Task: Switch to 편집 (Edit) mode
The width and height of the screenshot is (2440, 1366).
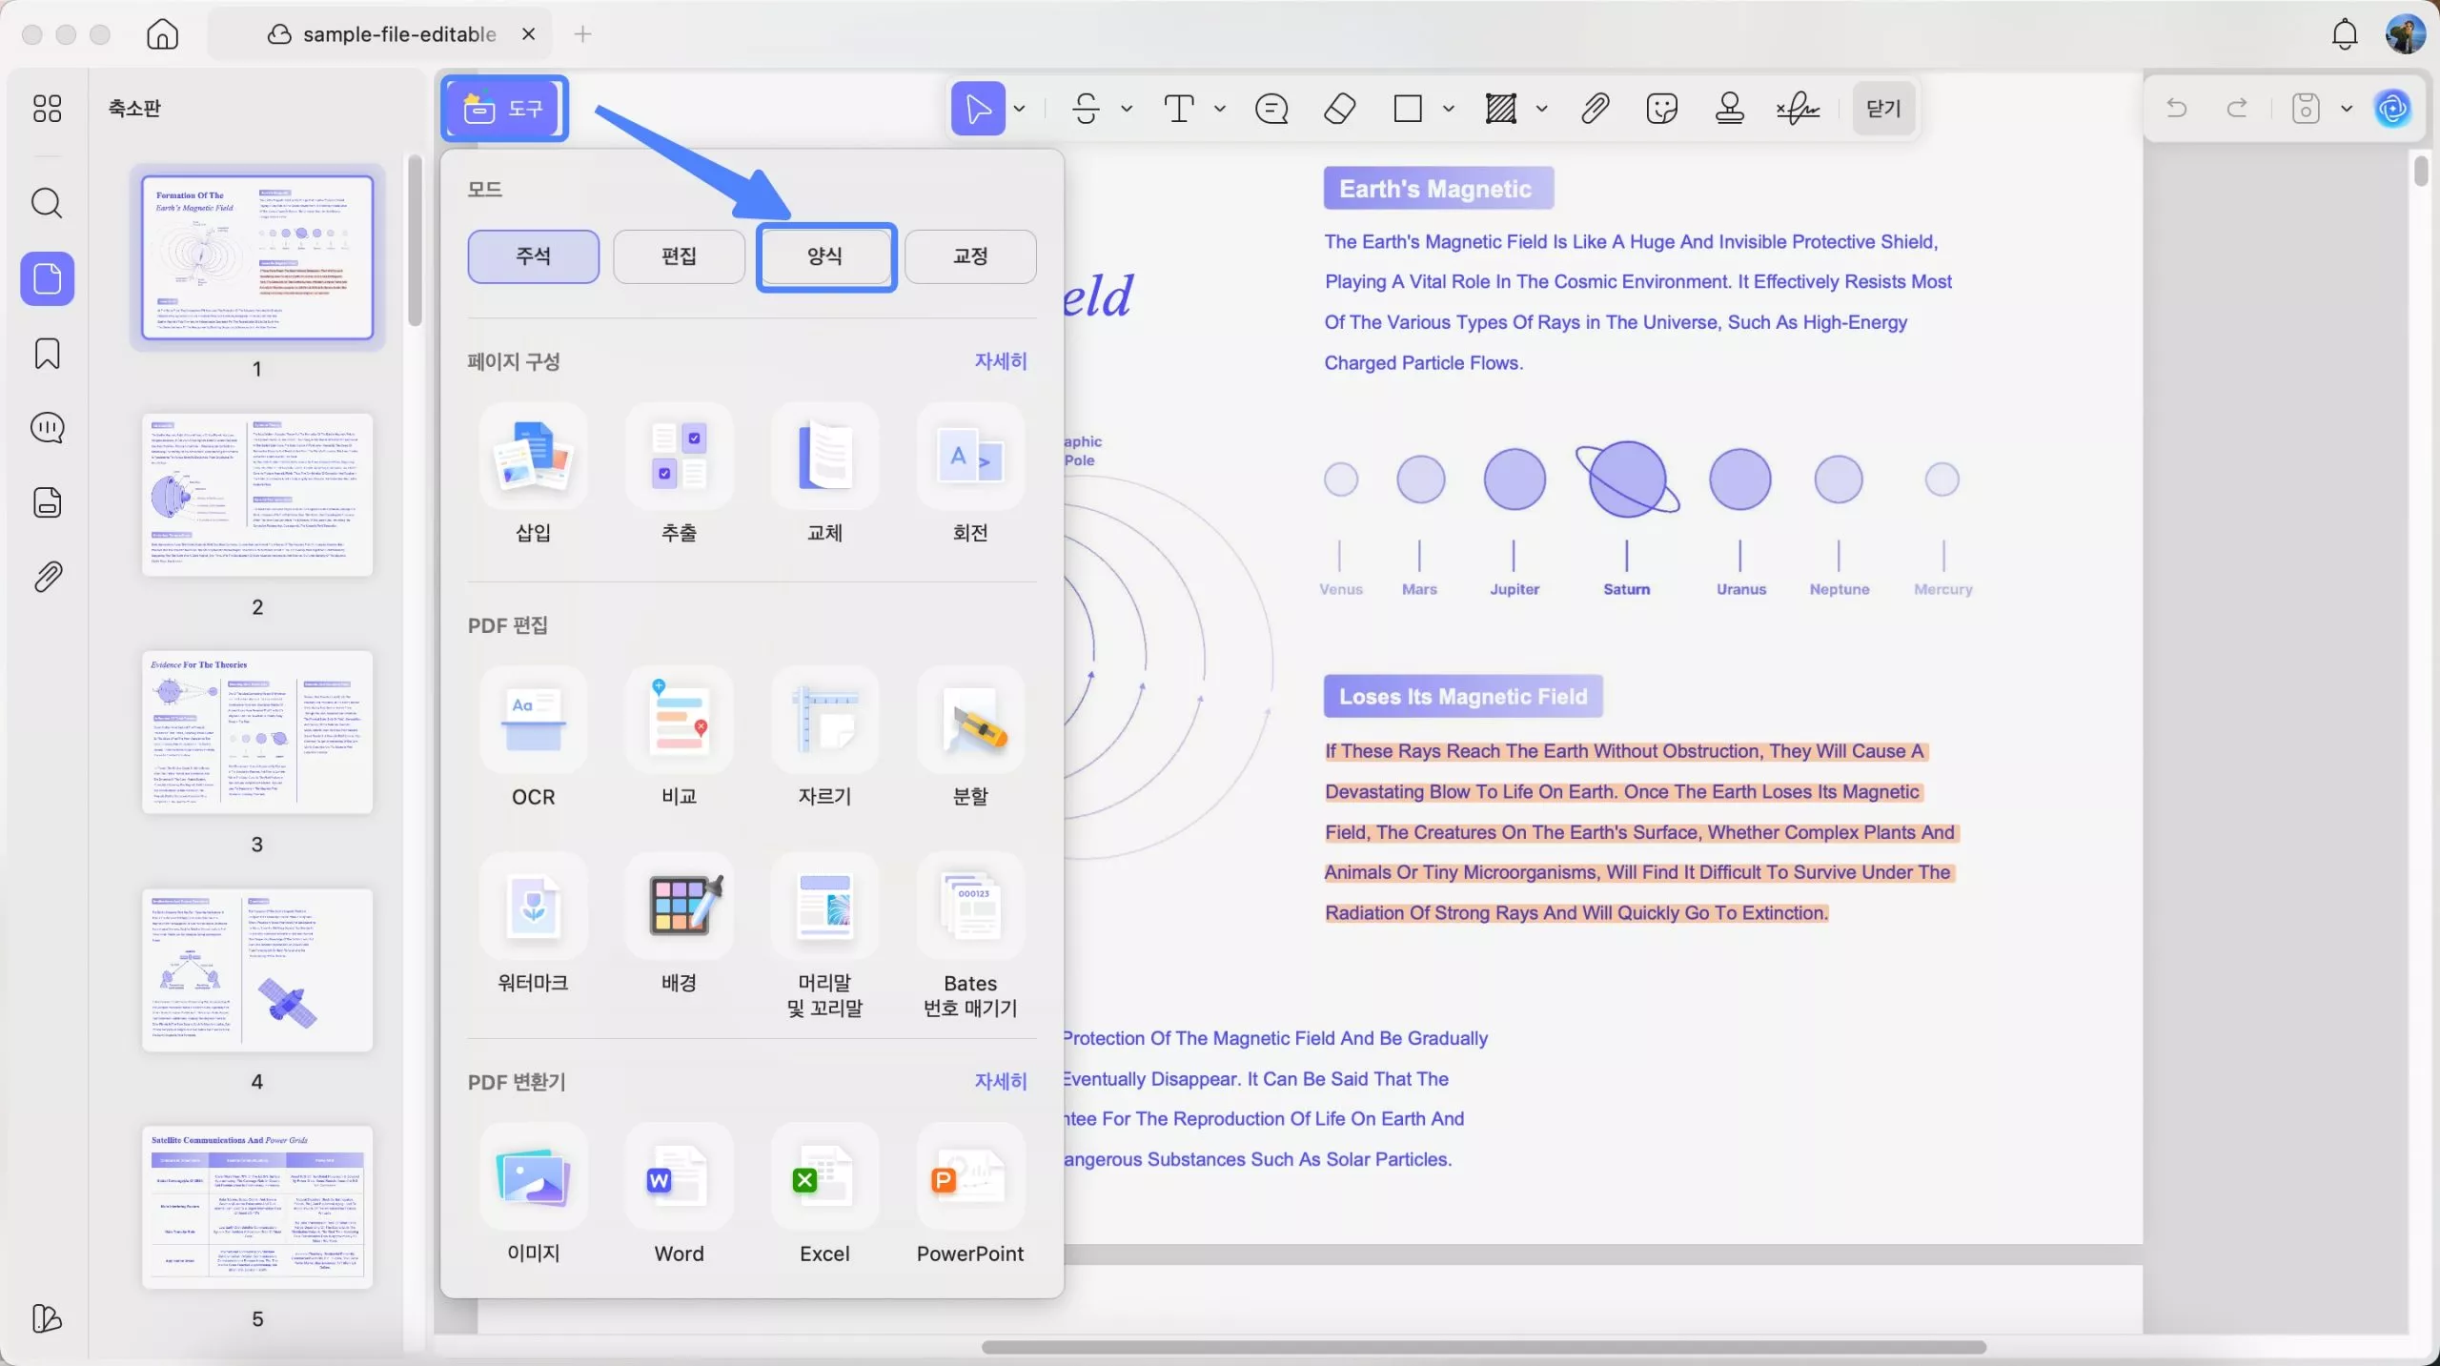Action: 679,256
